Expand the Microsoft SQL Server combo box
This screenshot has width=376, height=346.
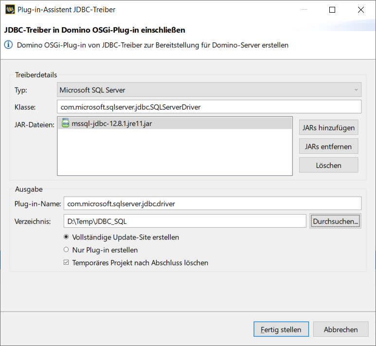pyautogui.click(x=209, y=90)
